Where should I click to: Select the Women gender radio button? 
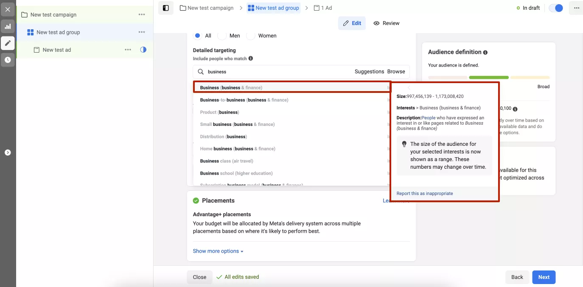click(x=251, y=36)
